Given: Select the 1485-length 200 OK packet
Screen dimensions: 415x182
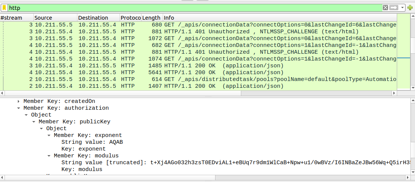Looking at the screenshot, I should 198,65.
